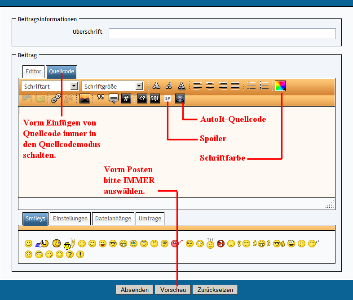This screenshot has height=300, width=353.
Task: Open the Schriftfarbe color picker
Action: coord(280,85)
